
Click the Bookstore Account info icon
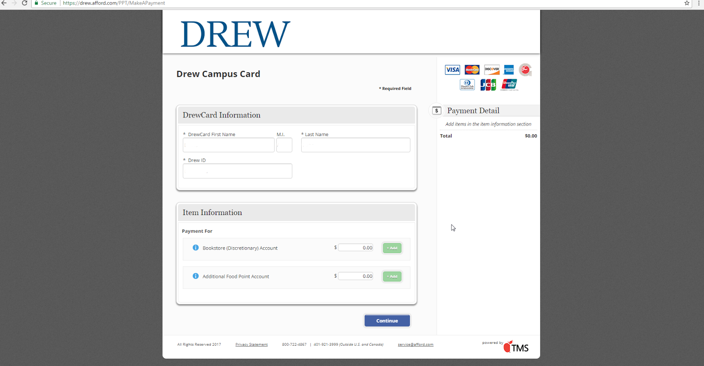tap(196, 248)
